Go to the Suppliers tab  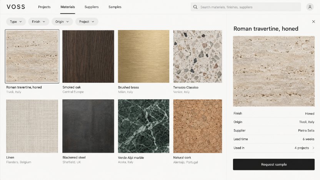pyautogui.click(x=92, y=7)
